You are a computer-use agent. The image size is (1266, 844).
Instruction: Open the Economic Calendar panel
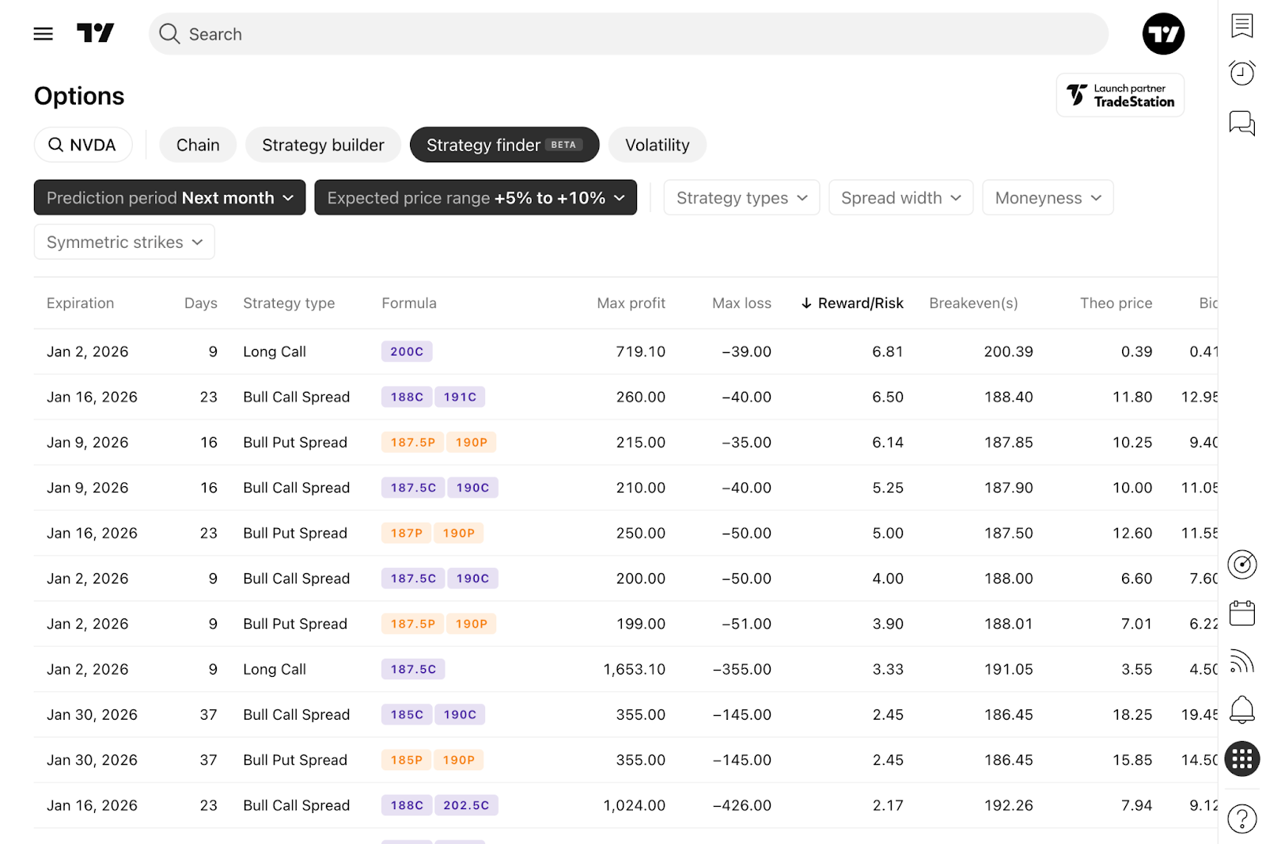pos(1241,613)
